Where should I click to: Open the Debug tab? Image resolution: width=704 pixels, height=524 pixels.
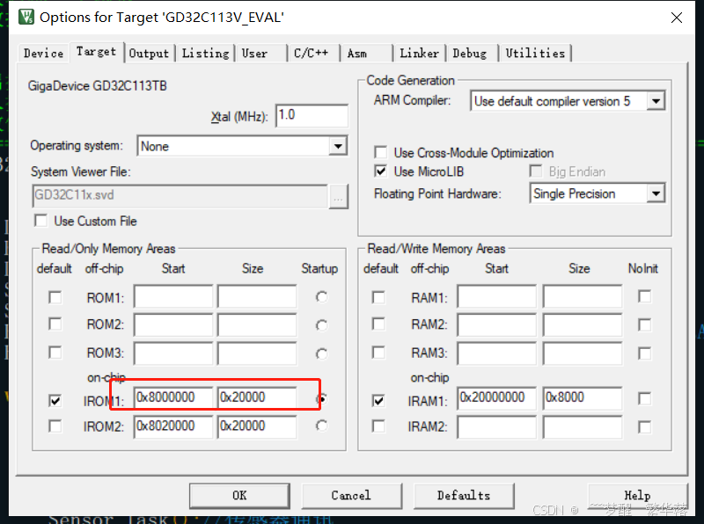click(470, 54)
